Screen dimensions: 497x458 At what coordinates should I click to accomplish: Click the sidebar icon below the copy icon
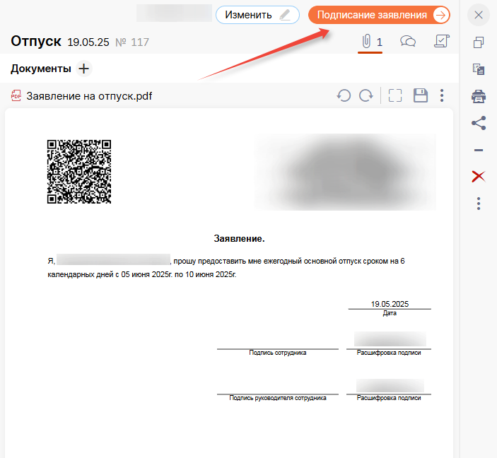(x=479, y=69)
